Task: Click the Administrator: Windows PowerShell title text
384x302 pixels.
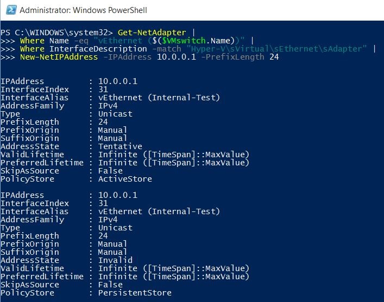Action: (x=83, y=10)
